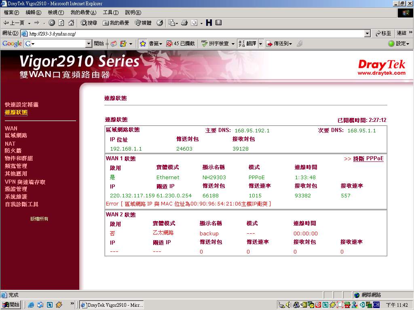This screenshot has height=310, width=414.
Task: Click the volume speaker tray icon
Action: tap(289, 305)
